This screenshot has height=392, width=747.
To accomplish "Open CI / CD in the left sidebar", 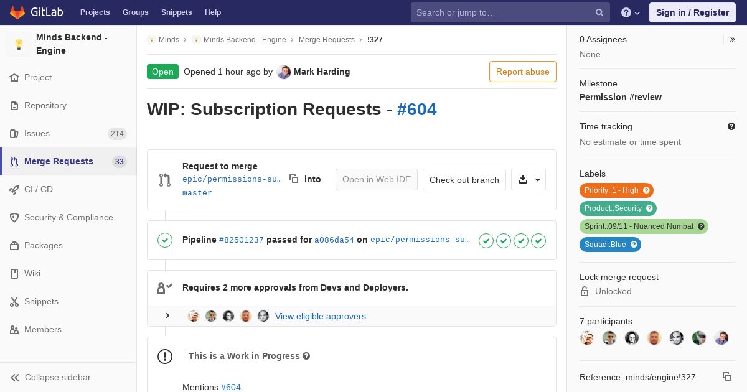I will pyautogui.click(x=68, y=190).
